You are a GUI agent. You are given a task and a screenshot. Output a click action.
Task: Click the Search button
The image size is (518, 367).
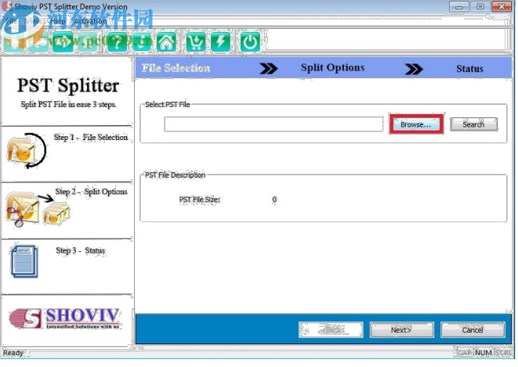tap(473, 124)
